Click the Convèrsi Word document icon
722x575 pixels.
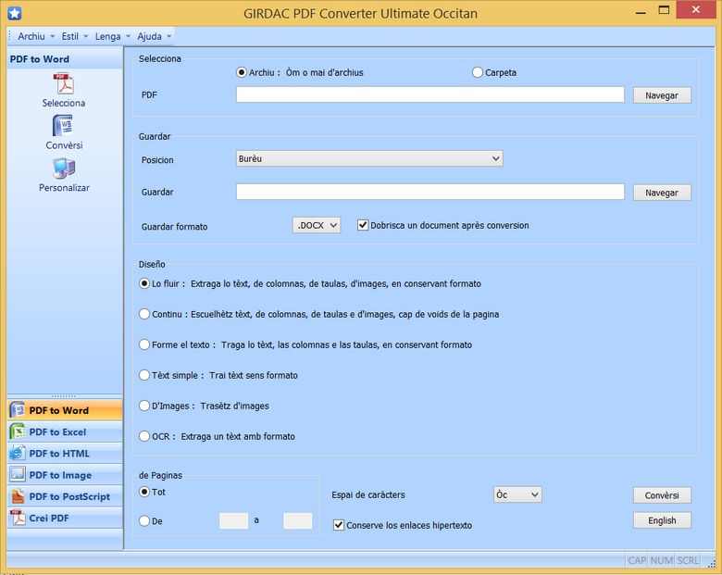(x=64, y=126)
